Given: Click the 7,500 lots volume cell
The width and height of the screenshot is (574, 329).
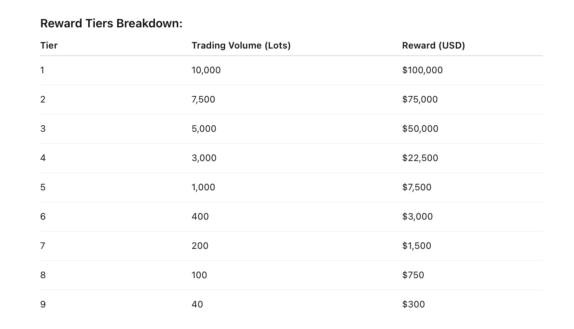Looking at the screenshot, I should coord(203,99).
